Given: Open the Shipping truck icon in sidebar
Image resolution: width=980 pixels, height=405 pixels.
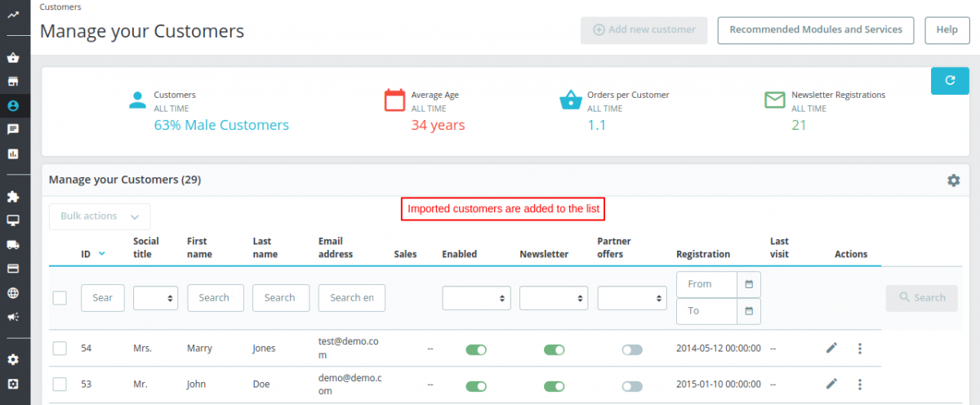Looking at the screenshot, I should [x=13, y=244].
